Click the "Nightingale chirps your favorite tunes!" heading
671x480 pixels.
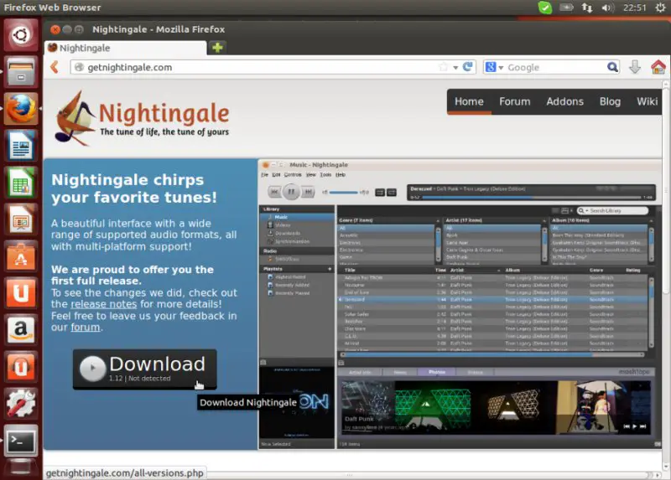[134, 188]
